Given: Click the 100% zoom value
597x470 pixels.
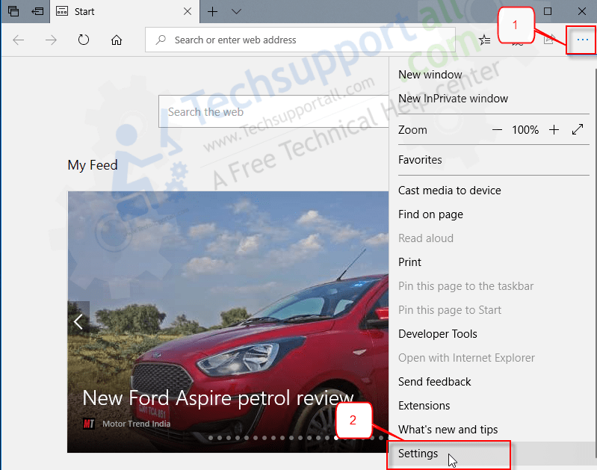Looking at the screenshot, I should (x=525, y=130).
